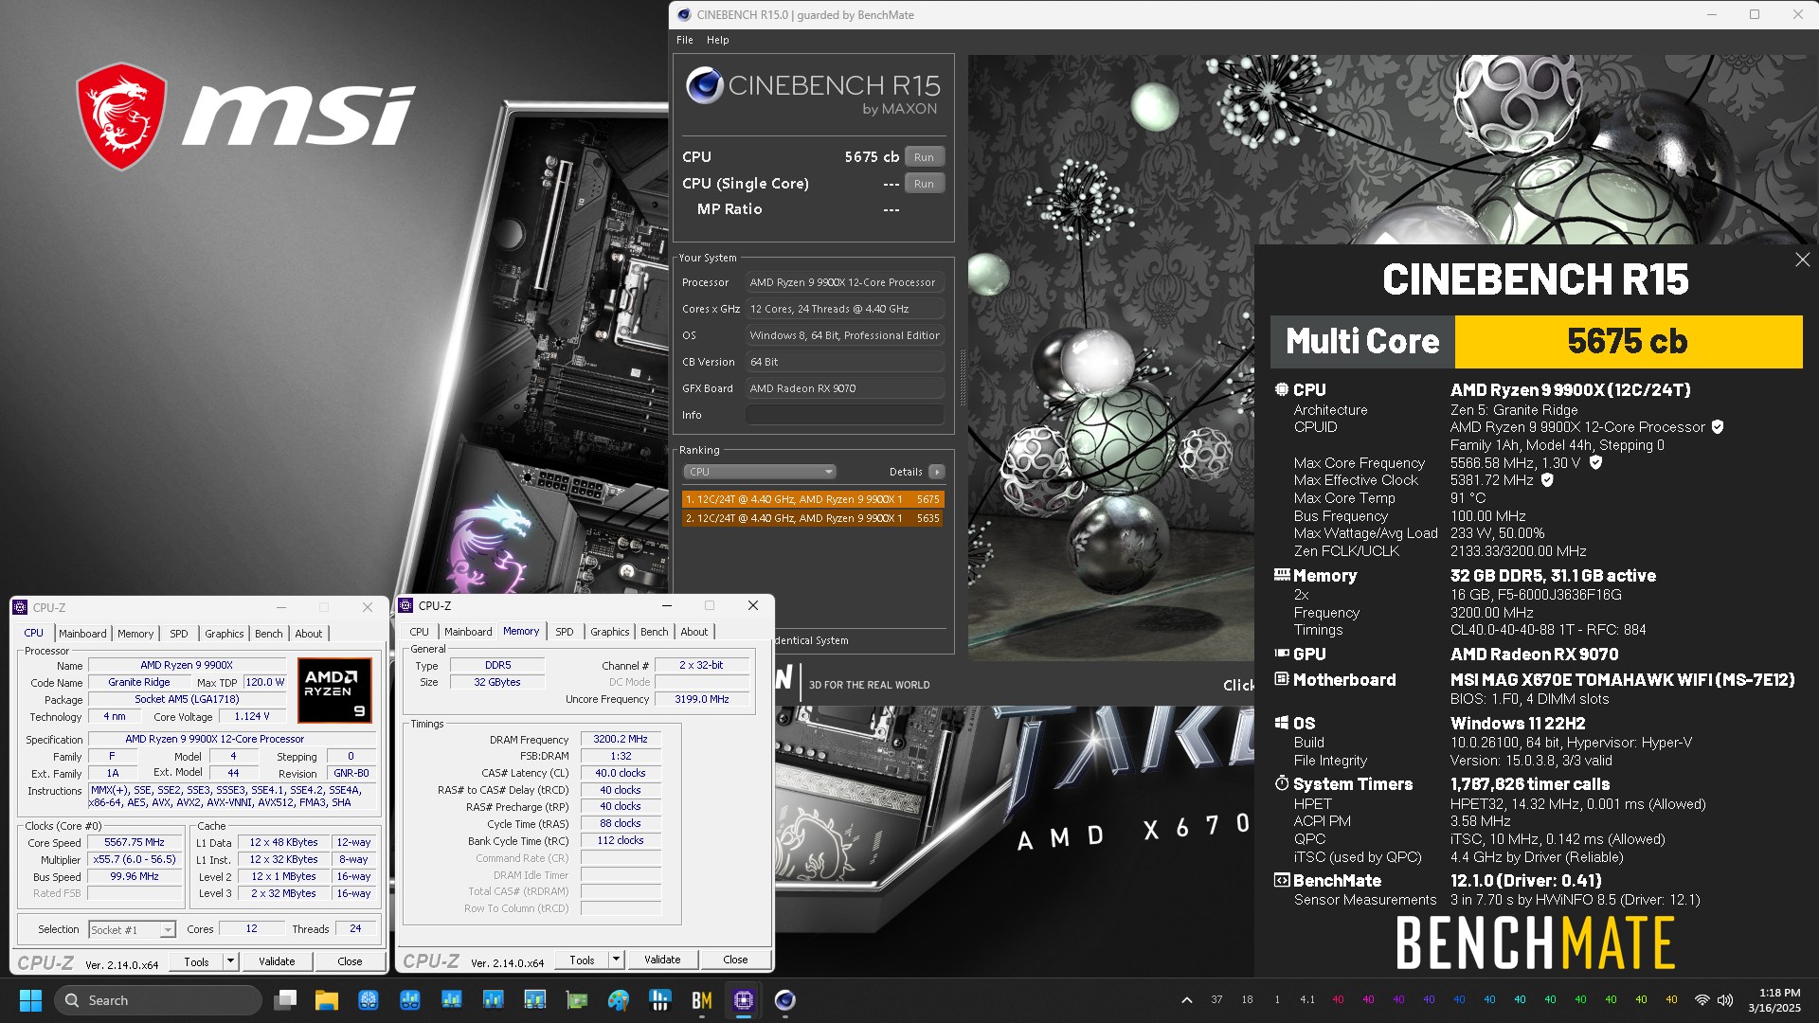This screenshot has width=1819, height=1023.
Task: Click the taskbar Search box
Action: pyautogui.click(x=157, y=1000)
